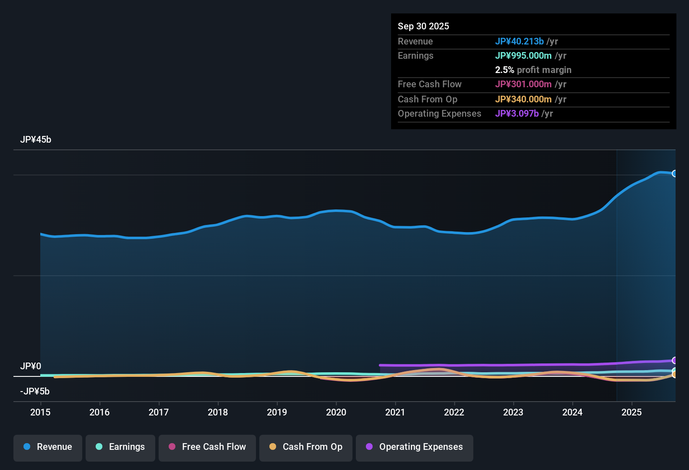Toggle the Free Cash Flow series off
689x470 pixels.
pyautogui.click(x=207, y=447)
